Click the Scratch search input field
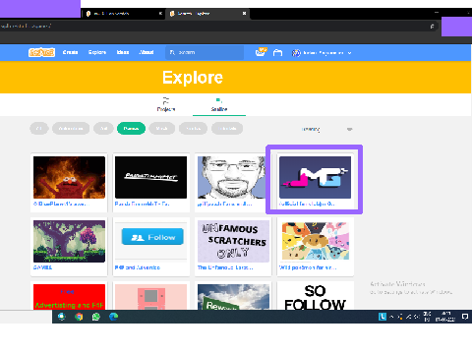 tap(205, 52)
